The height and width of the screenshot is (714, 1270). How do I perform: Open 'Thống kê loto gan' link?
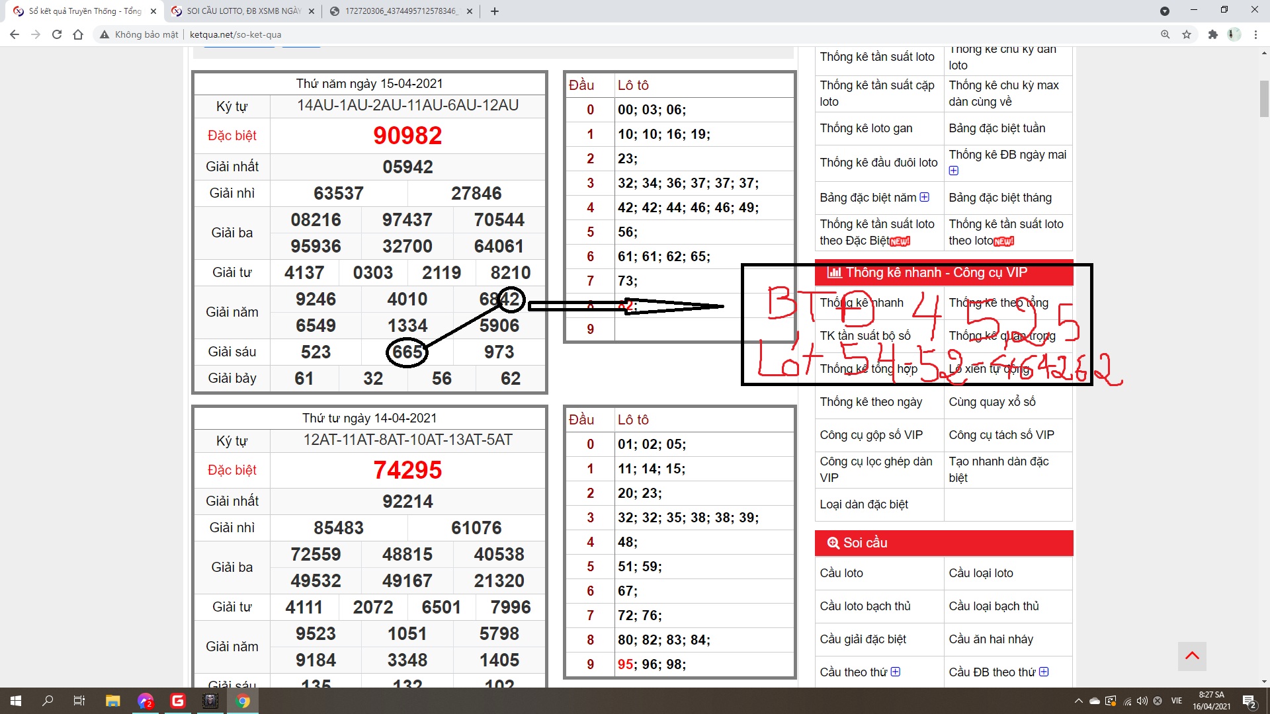click(866, 128)
